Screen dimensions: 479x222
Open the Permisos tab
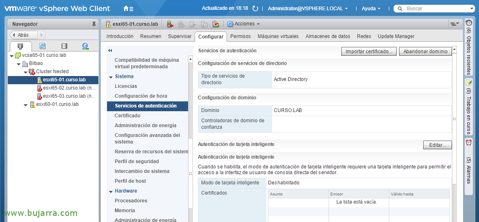tap(241, 36)
